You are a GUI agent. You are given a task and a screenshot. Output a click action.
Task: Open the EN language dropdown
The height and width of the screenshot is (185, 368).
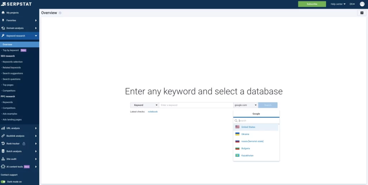click(352, 4)
